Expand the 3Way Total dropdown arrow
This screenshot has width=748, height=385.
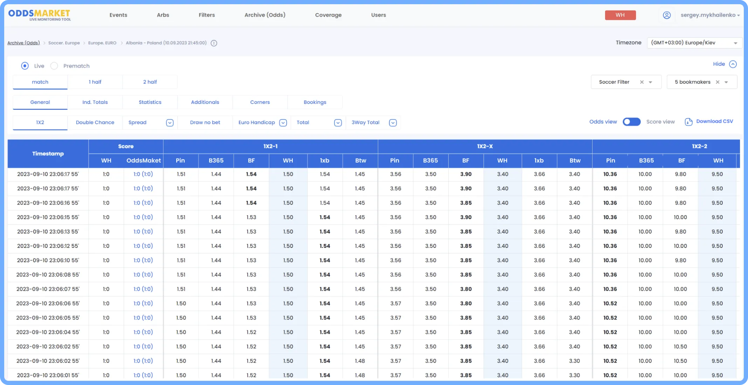[x=393, y=123]
